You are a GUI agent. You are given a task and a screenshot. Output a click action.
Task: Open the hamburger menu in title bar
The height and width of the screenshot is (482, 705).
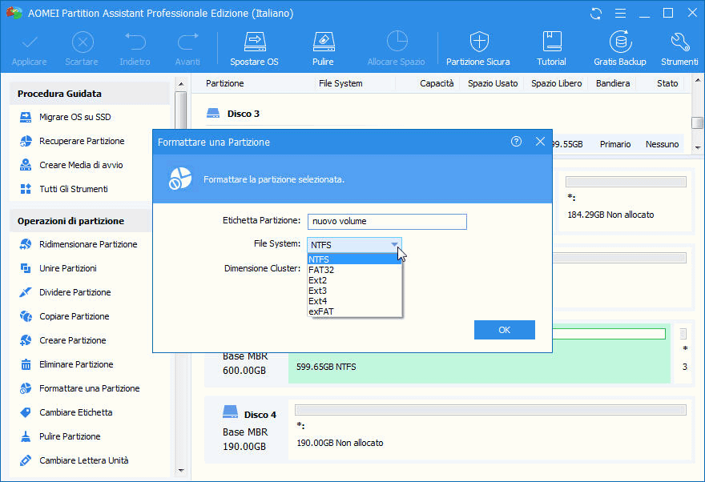(x=619, y=13)
